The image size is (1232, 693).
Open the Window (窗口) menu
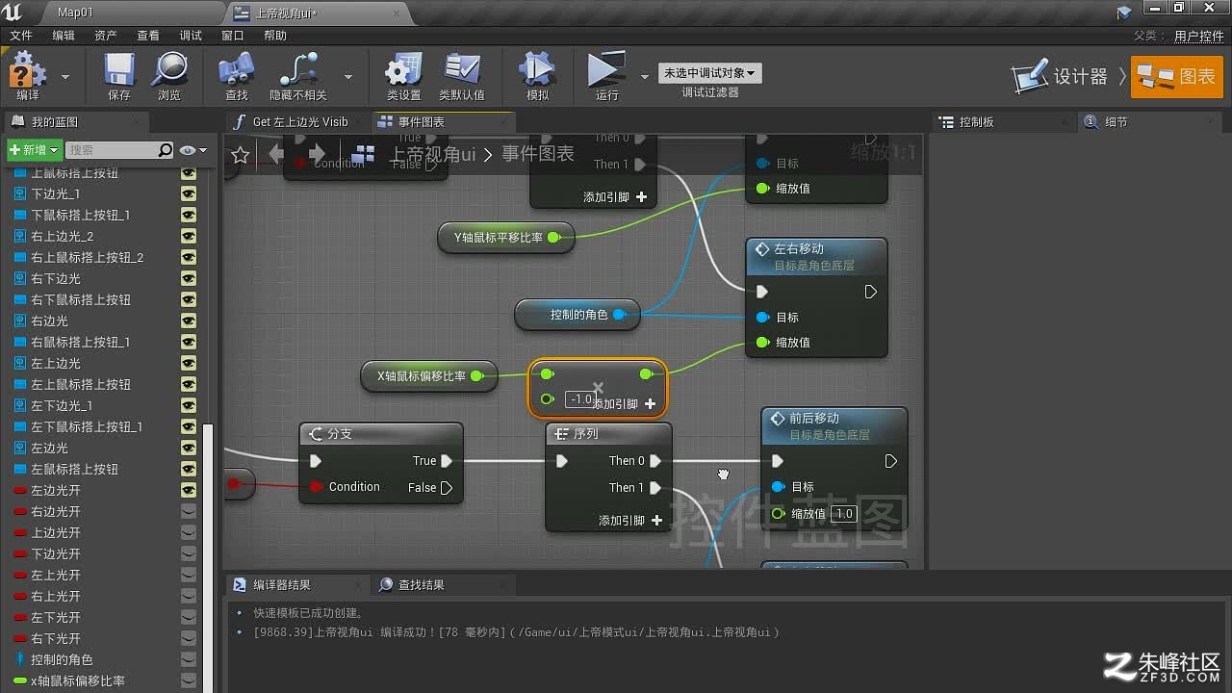pos(233,36)
